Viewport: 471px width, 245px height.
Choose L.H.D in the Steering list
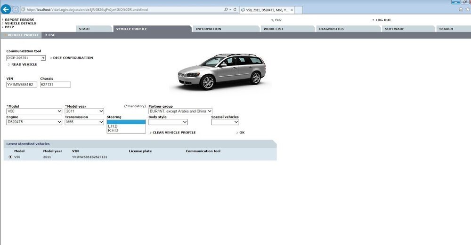point(126,126)
